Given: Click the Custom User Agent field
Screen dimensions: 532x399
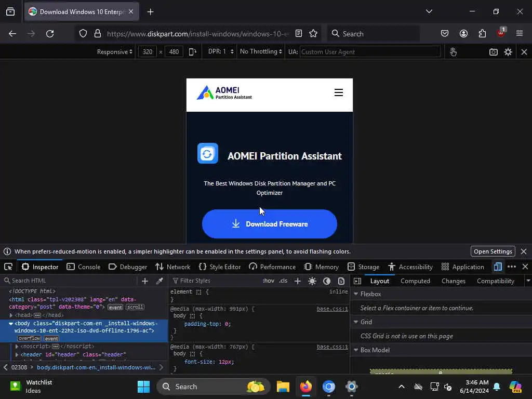Looking at the screenshot, I should (370, 52).
